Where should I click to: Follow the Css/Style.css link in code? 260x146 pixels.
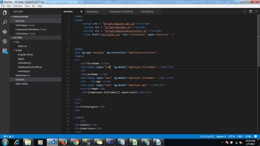click(x=110, y=34)
